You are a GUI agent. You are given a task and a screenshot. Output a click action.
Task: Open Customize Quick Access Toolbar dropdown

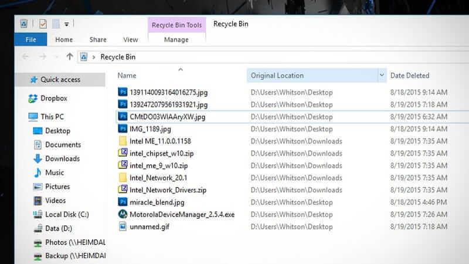click(66, 24)
